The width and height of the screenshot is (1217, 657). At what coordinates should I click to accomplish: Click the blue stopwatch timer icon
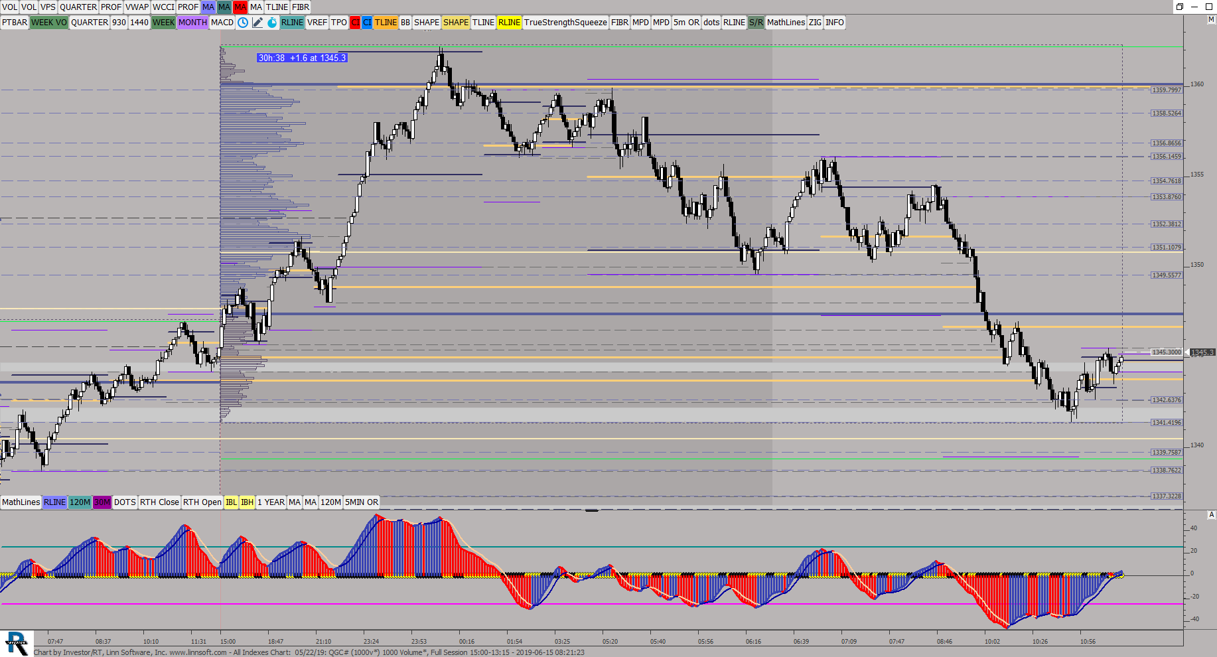[272, 23]
